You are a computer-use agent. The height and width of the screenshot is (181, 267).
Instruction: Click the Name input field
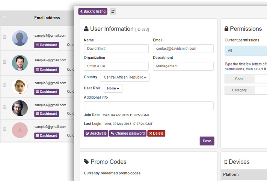tap(111, 49)
